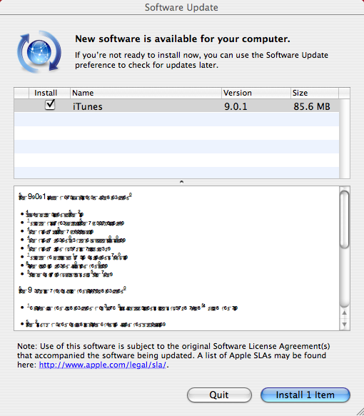Uncheck the iTunes install checkbox
Viewport: 364px width, 416px height.
click(x=50, y=105)
